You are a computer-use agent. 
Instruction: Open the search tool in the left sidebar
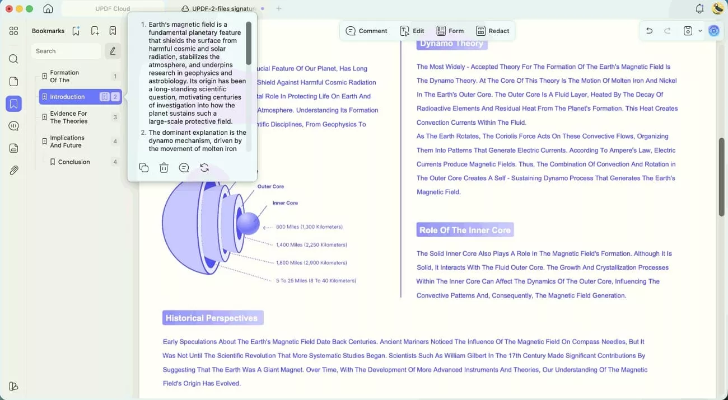(13, 58)
